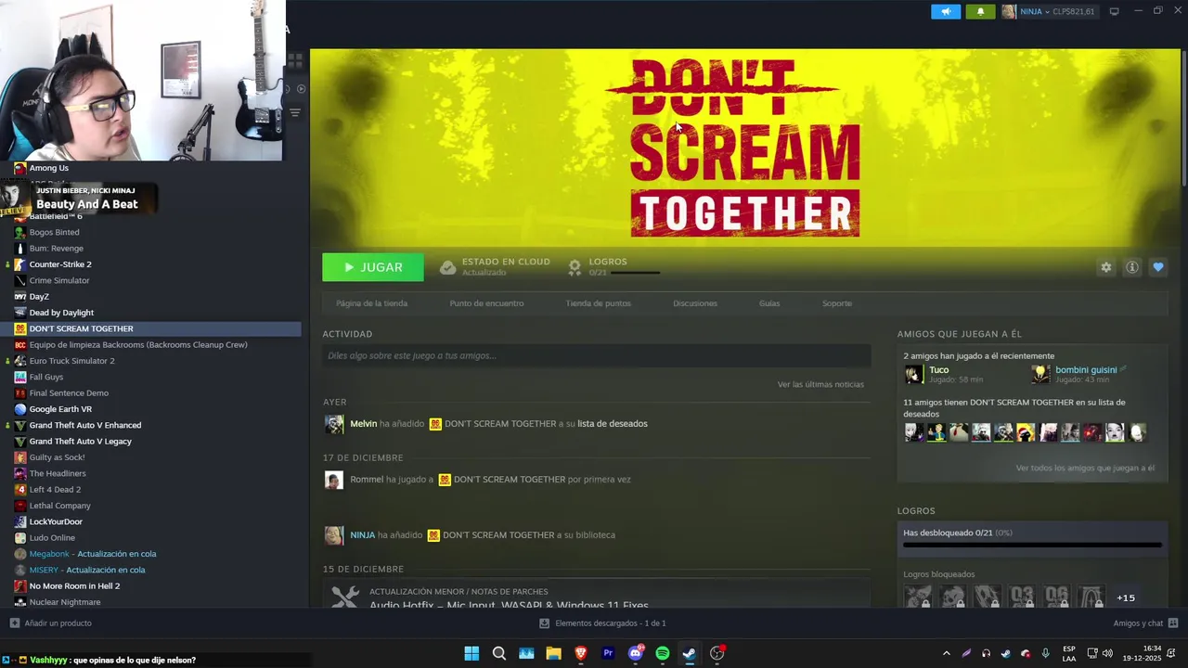Click the first wishlist friend avatar
The width and height of the screenshot is (1188, 668).
click(913, 432)
